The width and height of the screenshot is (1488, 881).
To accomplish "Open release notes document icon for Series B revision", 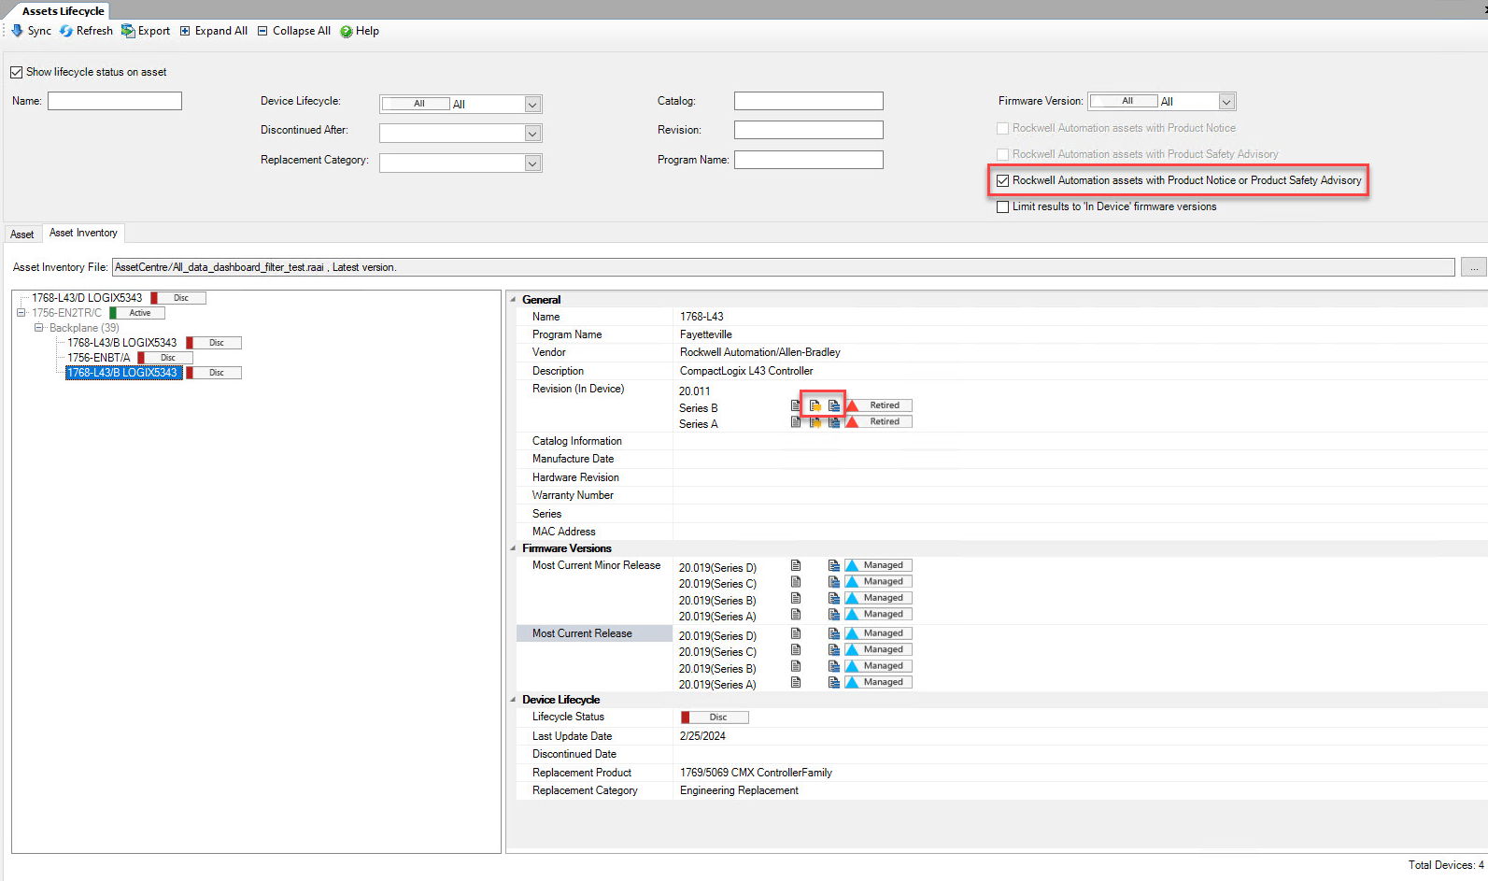I will coord(796,405).
